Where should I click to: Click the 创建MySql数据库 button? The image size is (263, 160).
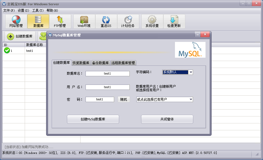click(93, 119)
